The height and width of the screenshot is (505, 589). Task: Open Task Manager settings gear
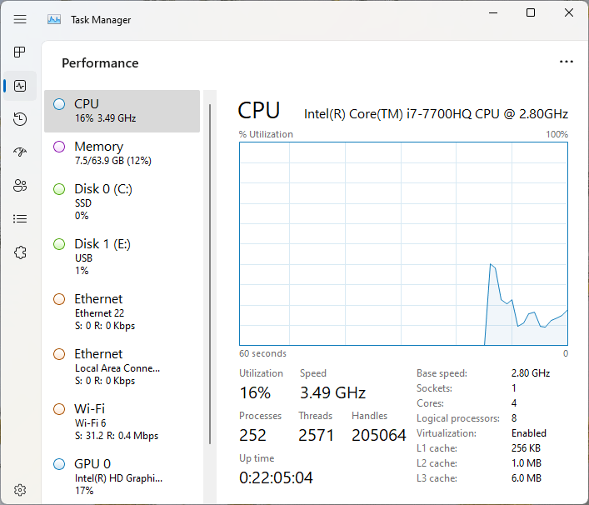coord(20,490)
